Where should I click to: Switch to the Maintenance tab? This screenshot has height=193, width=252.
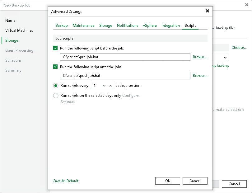[x=84, y=26]
